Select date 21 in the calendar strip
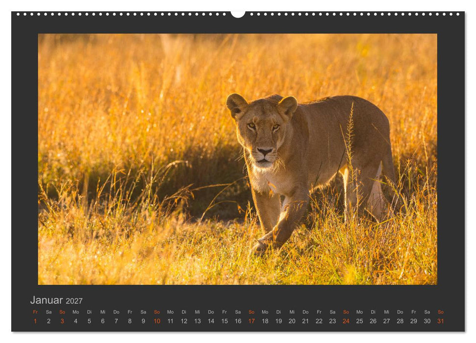Viewport: 476px width, 343px height. coord(305,321)
